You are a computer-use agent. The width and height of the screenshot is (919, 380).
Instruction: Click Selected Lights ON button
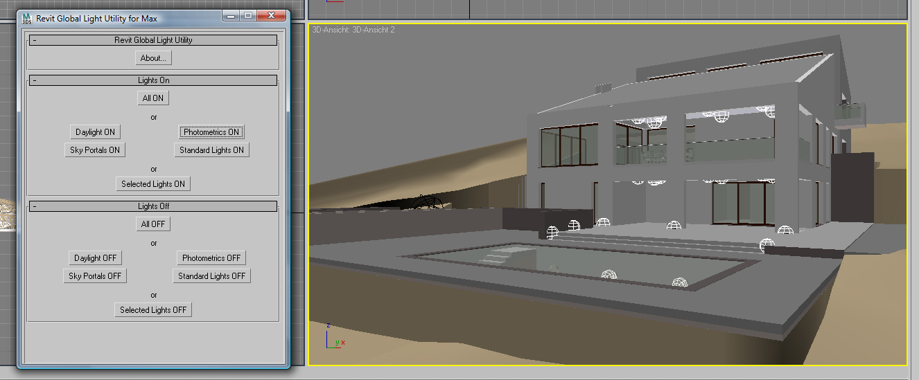(x=153, y=184)
